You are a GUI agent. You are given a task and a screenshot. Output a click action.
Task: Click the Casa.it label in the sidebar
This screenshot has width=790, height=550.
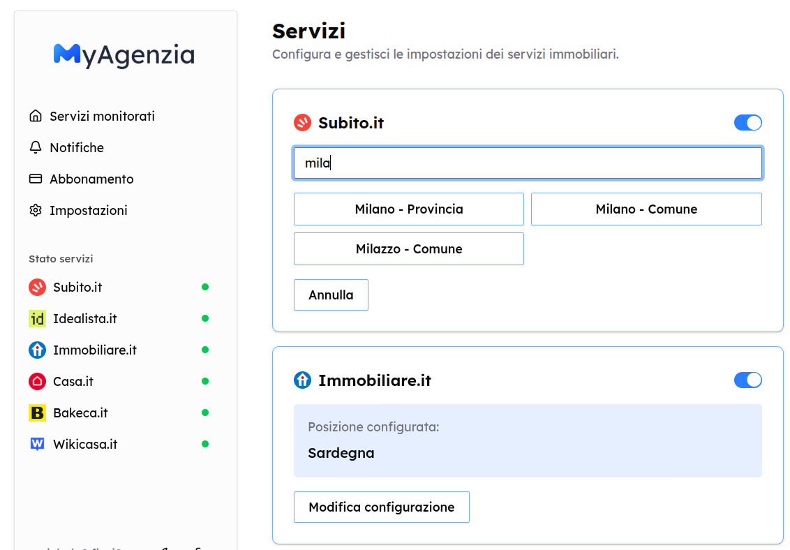click(73, 381)
